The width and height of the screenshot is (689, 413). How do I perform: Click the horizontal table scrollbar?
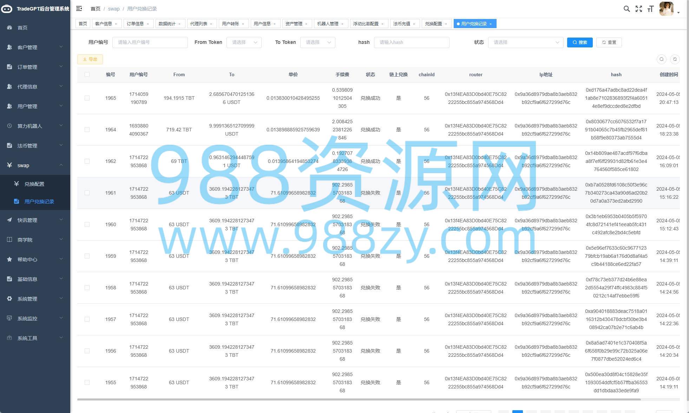point(359,399)
